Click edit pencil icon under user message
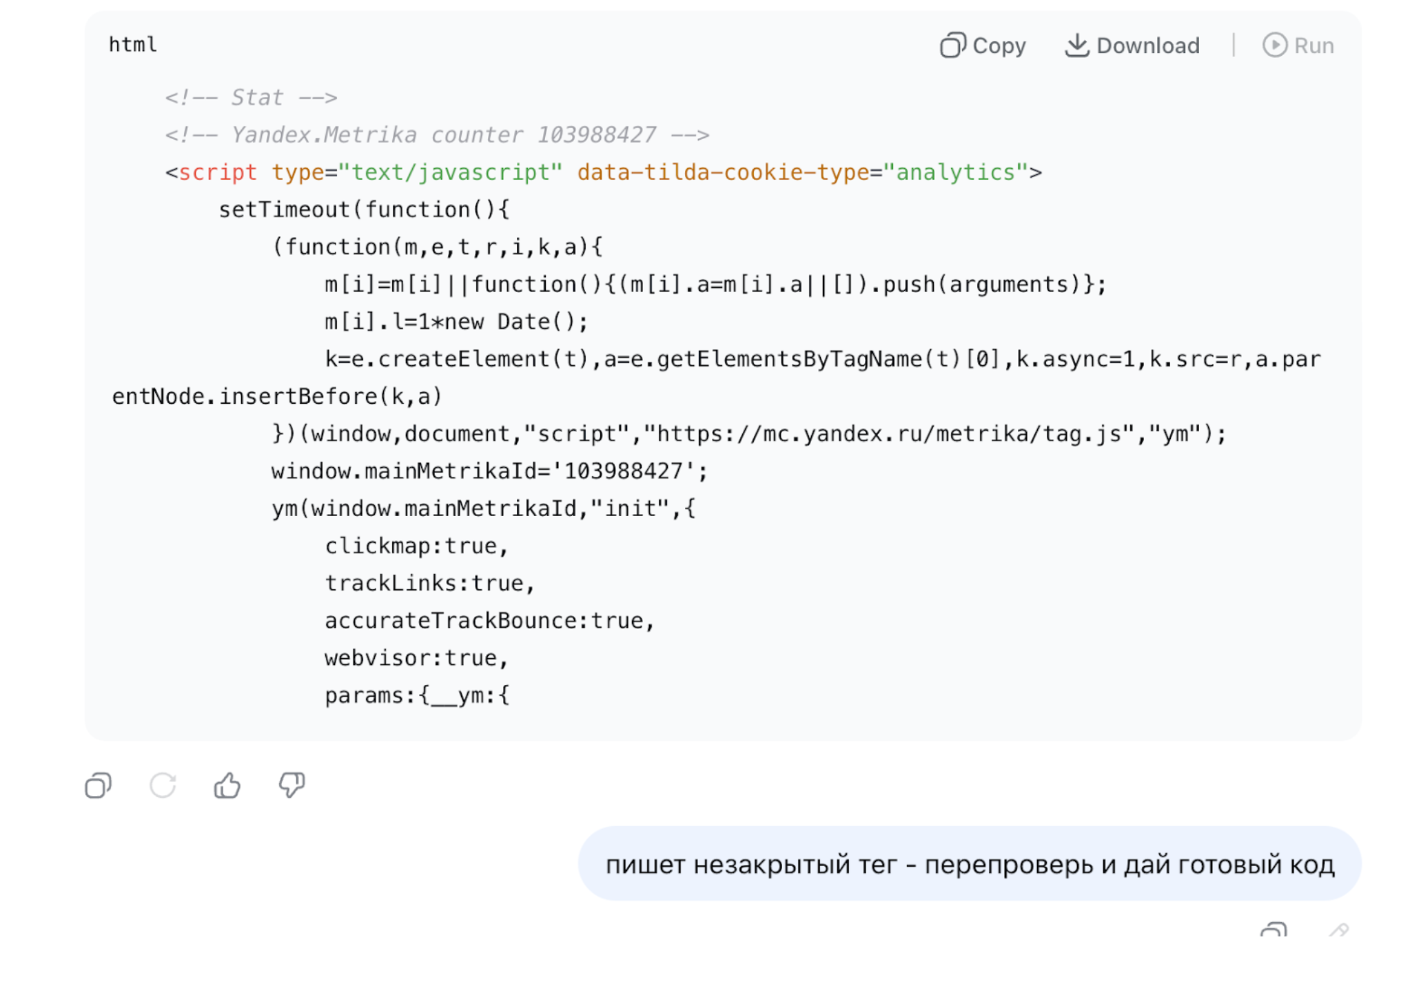The height and width of the screenshot is (984, 1421). pyautogui.click(x=1338, y=931)
